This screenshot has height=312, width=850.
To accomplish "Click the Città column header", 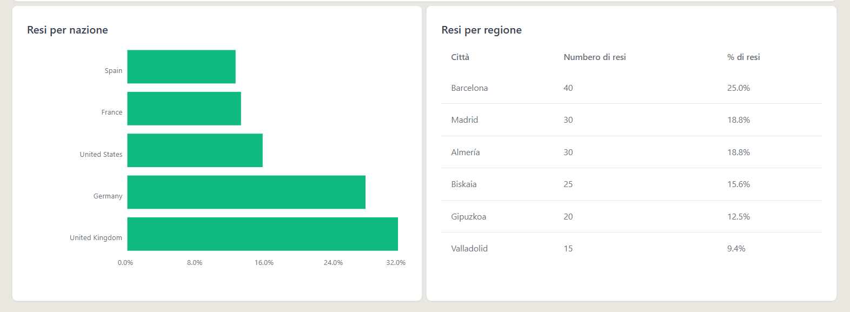I will pyautogui.click(x=460, y=57).
